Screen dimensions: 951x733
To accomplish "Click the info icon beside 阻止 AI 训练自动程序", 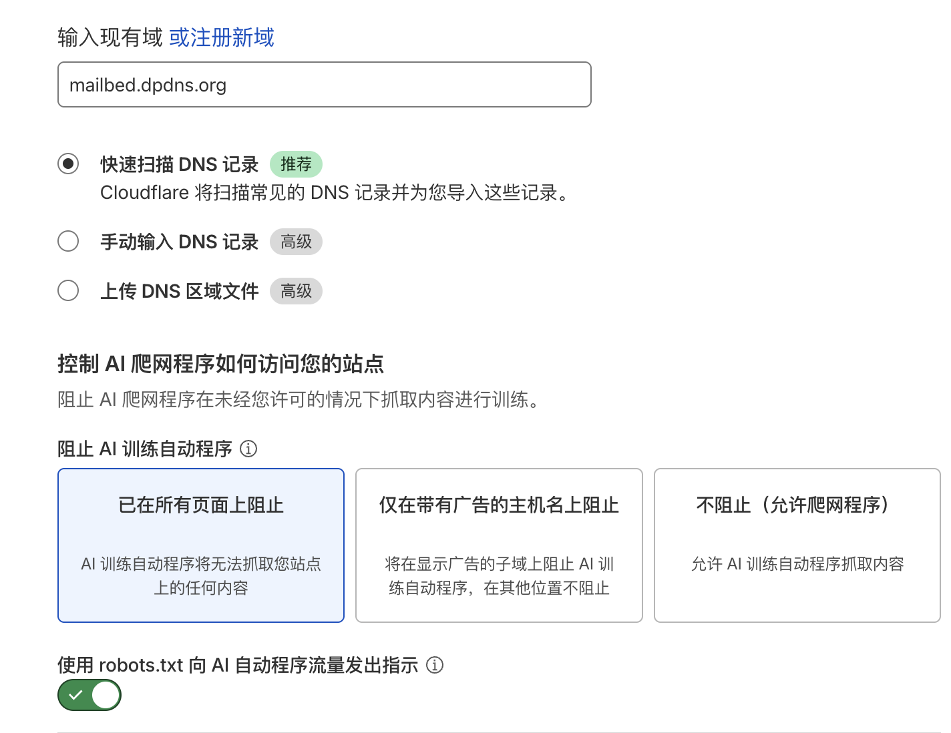I will pos(248,449).
